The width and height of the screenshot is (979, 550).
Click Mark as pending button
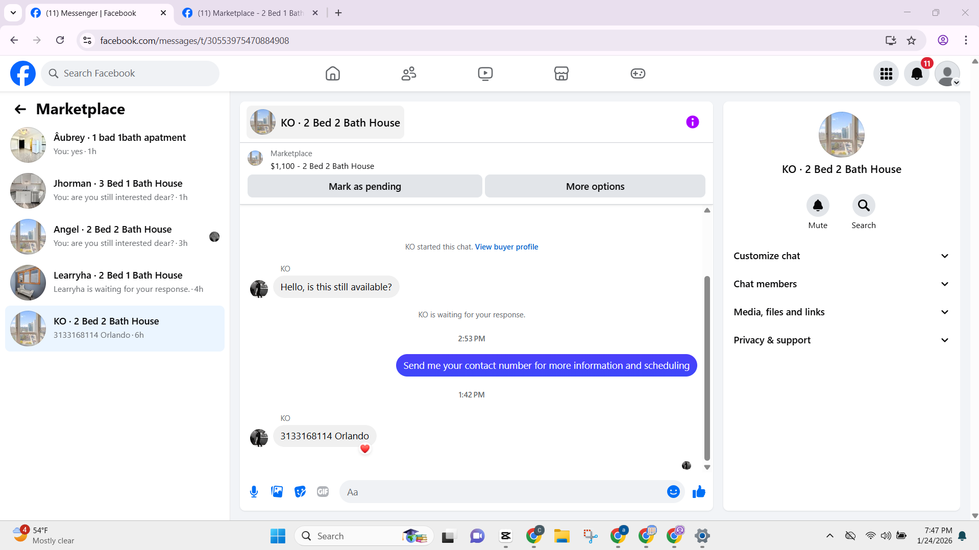364,186
